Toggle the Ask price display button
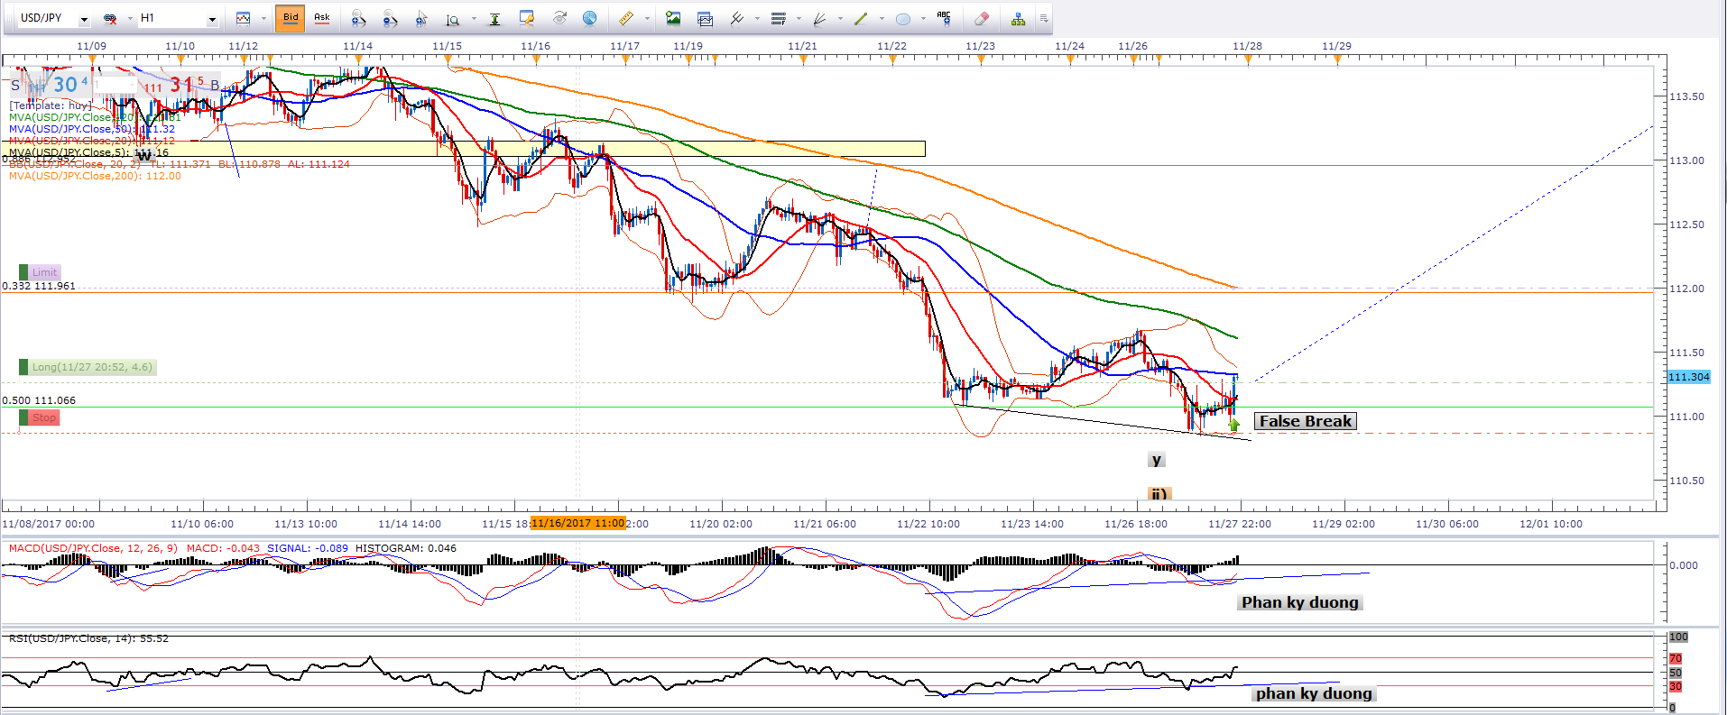Image resolution: width=1727 pixels, height=715 pixels. [x=322, y=18]
